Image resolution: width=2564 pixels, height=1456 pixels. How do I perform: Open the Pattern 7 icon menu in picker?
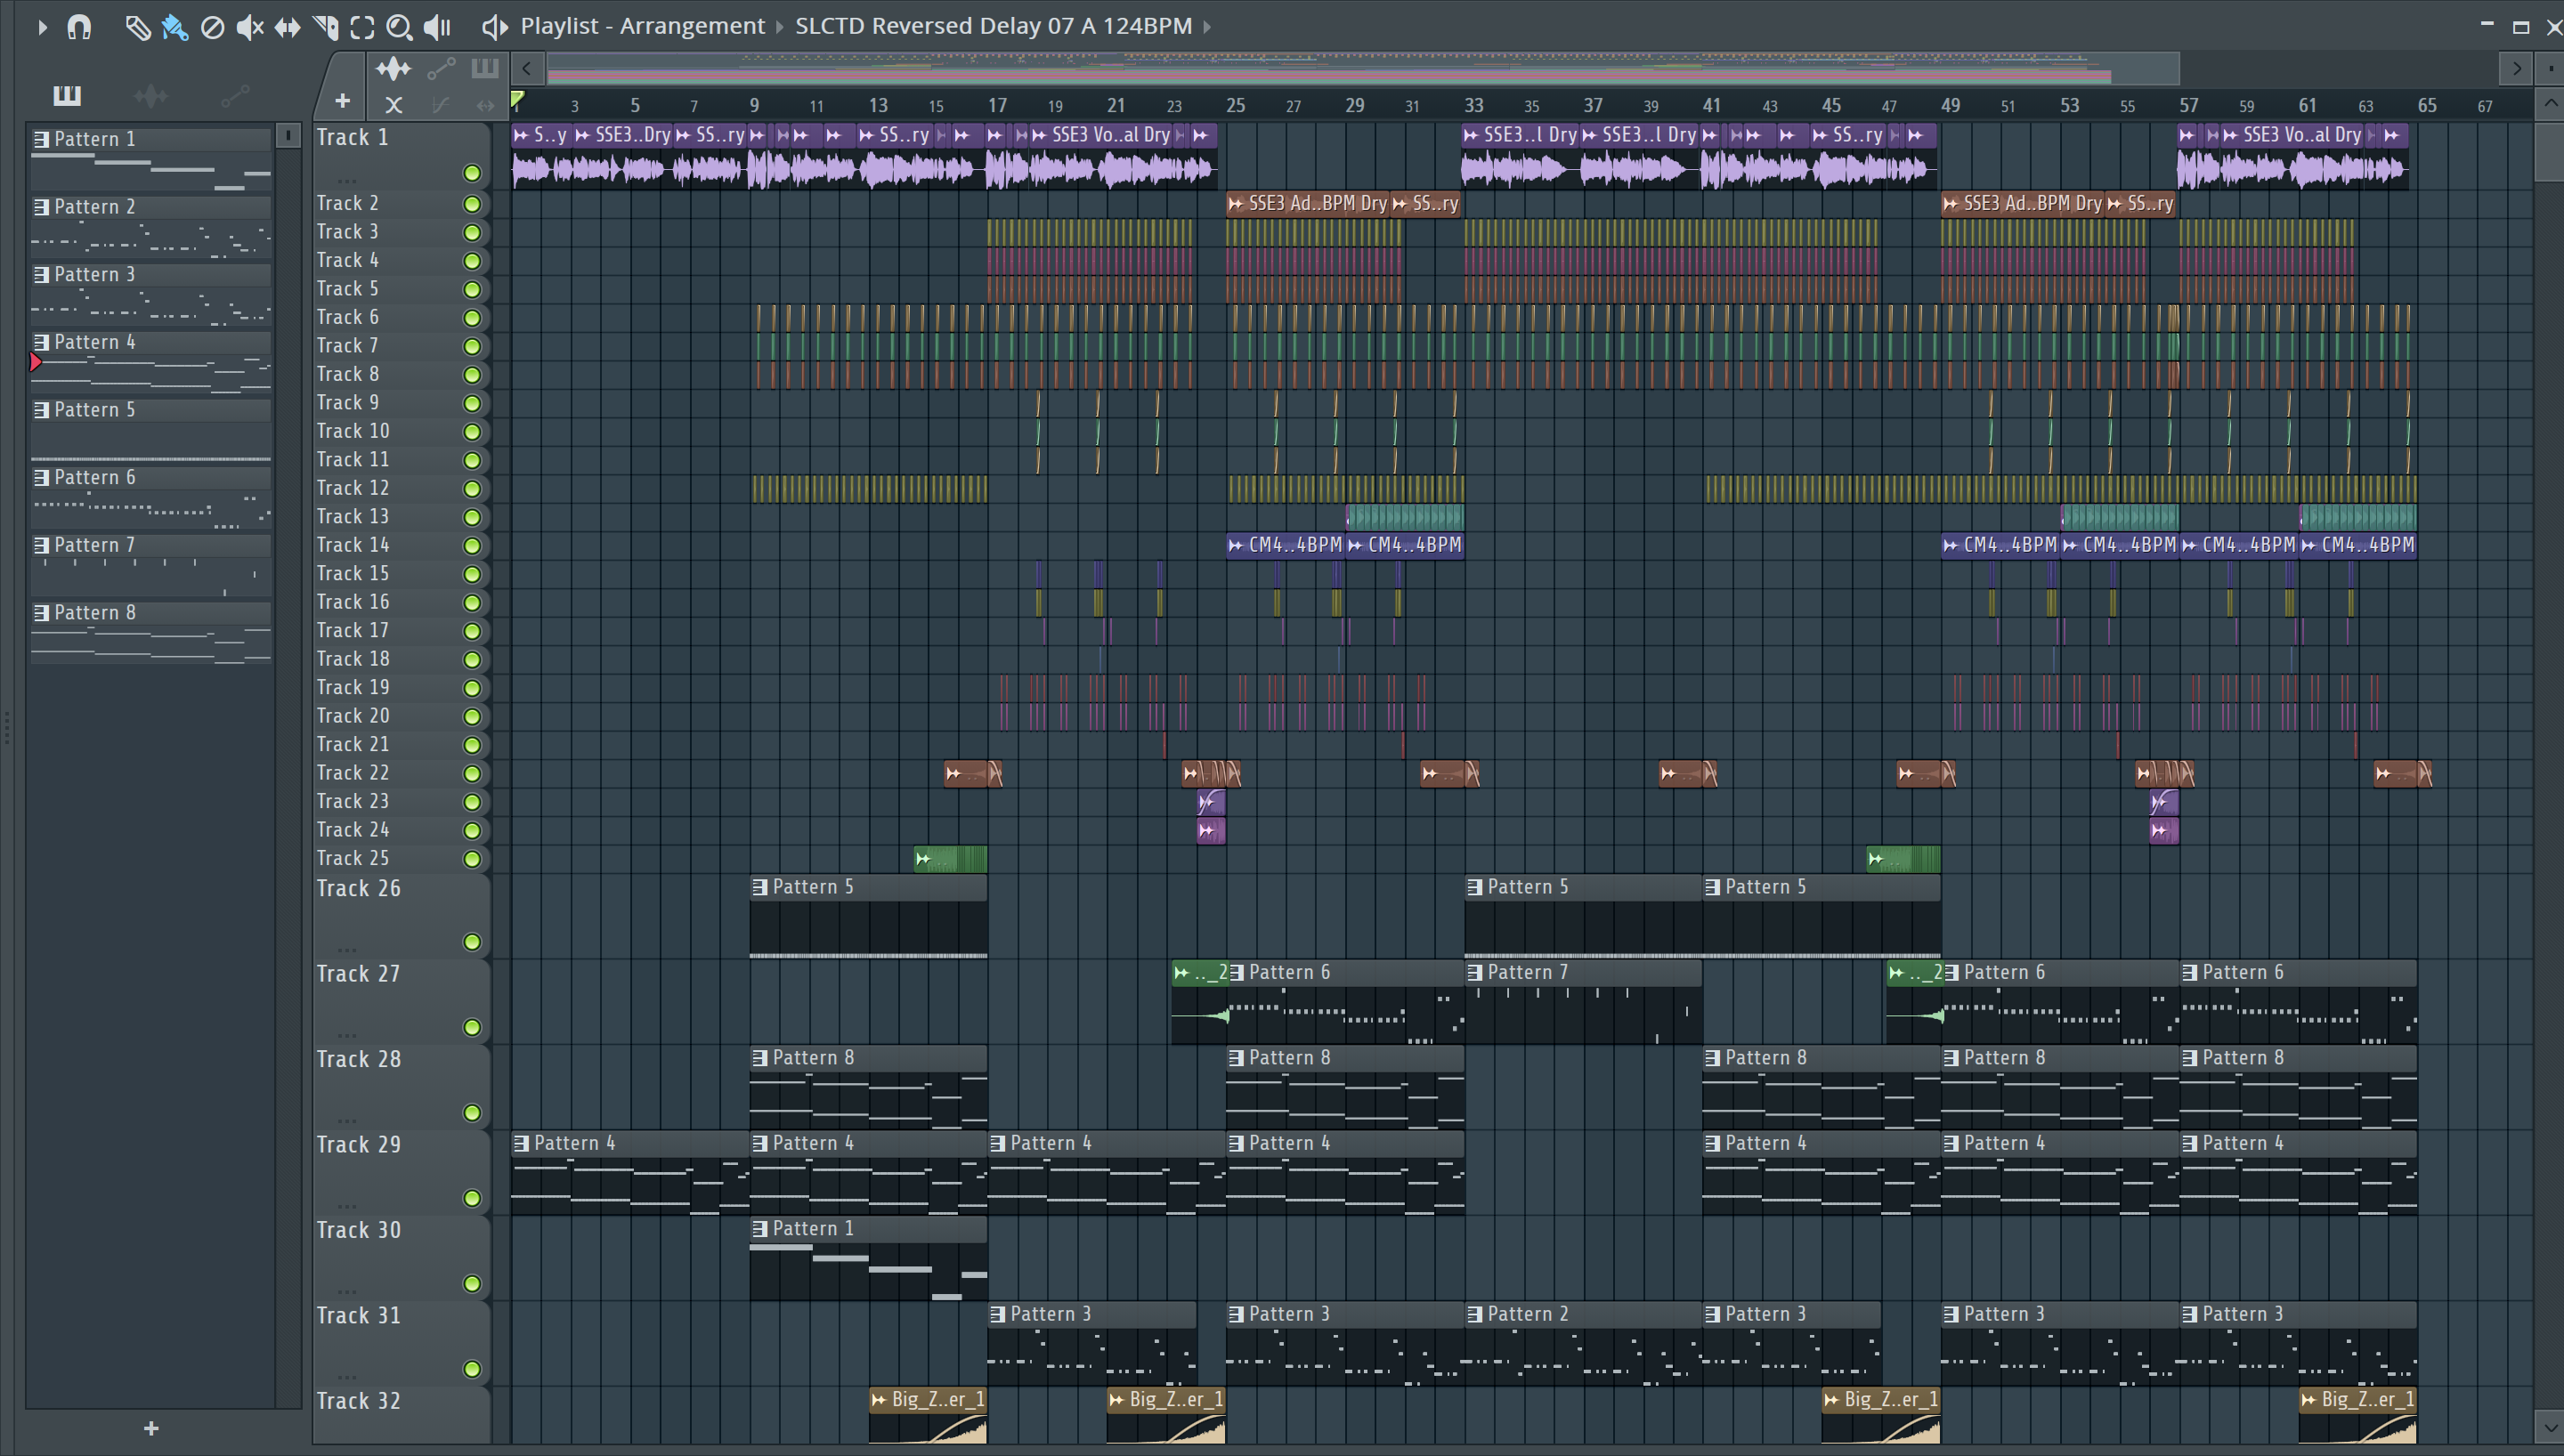tap(41, 546)
